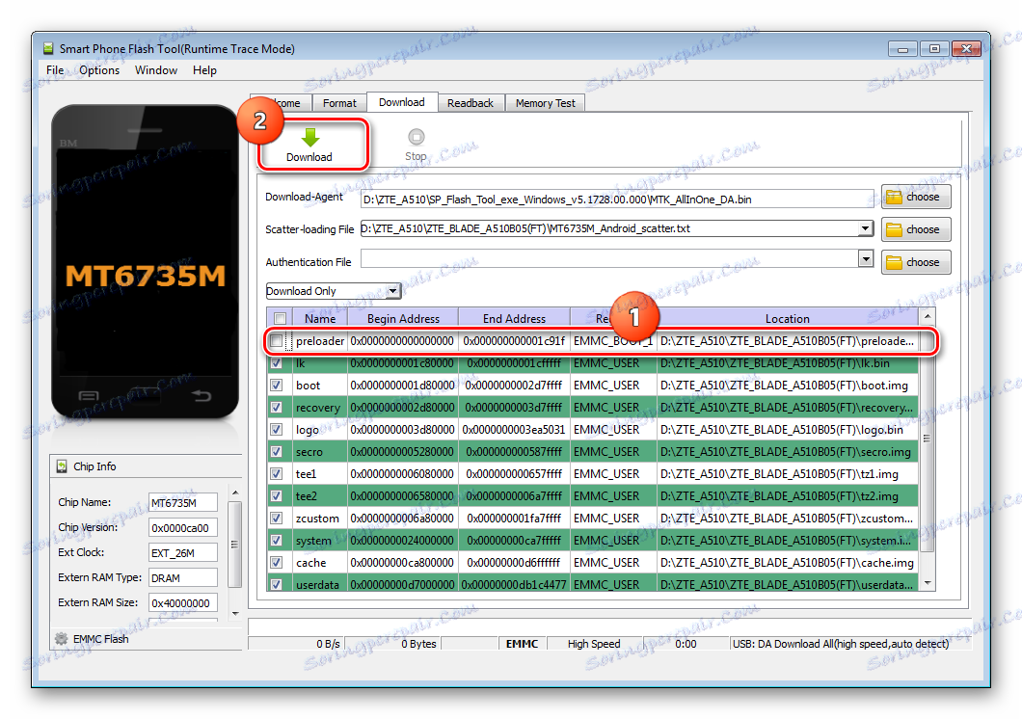Enable the preloader partition checkbox

pos(278,341)
